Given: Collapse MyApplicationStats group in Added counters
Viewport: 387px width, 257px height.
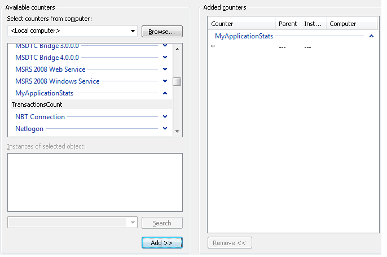Looking at the screenshot, I should (371, 36).
